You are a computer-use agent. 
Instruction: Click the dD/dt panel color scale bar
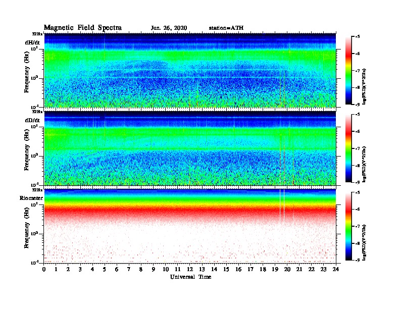[x=348, y=148]
